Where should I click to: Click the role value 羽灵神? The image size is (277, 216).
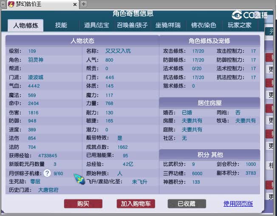tap(36, 60)
